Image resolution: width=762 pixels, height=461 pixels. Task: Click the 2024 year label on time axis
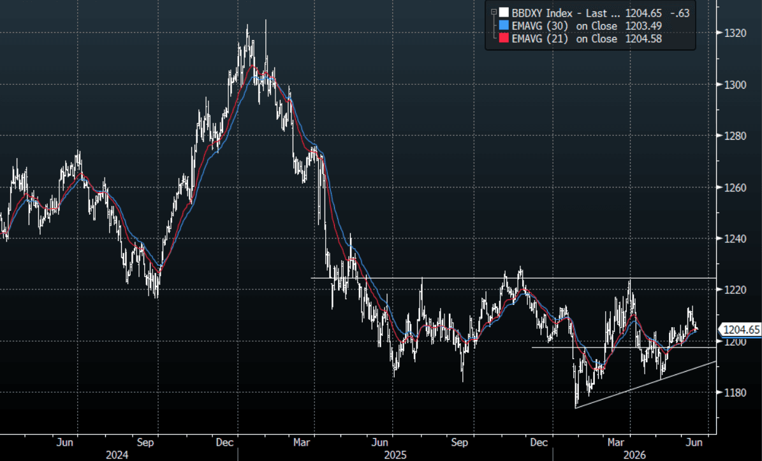tap(117, 455)
